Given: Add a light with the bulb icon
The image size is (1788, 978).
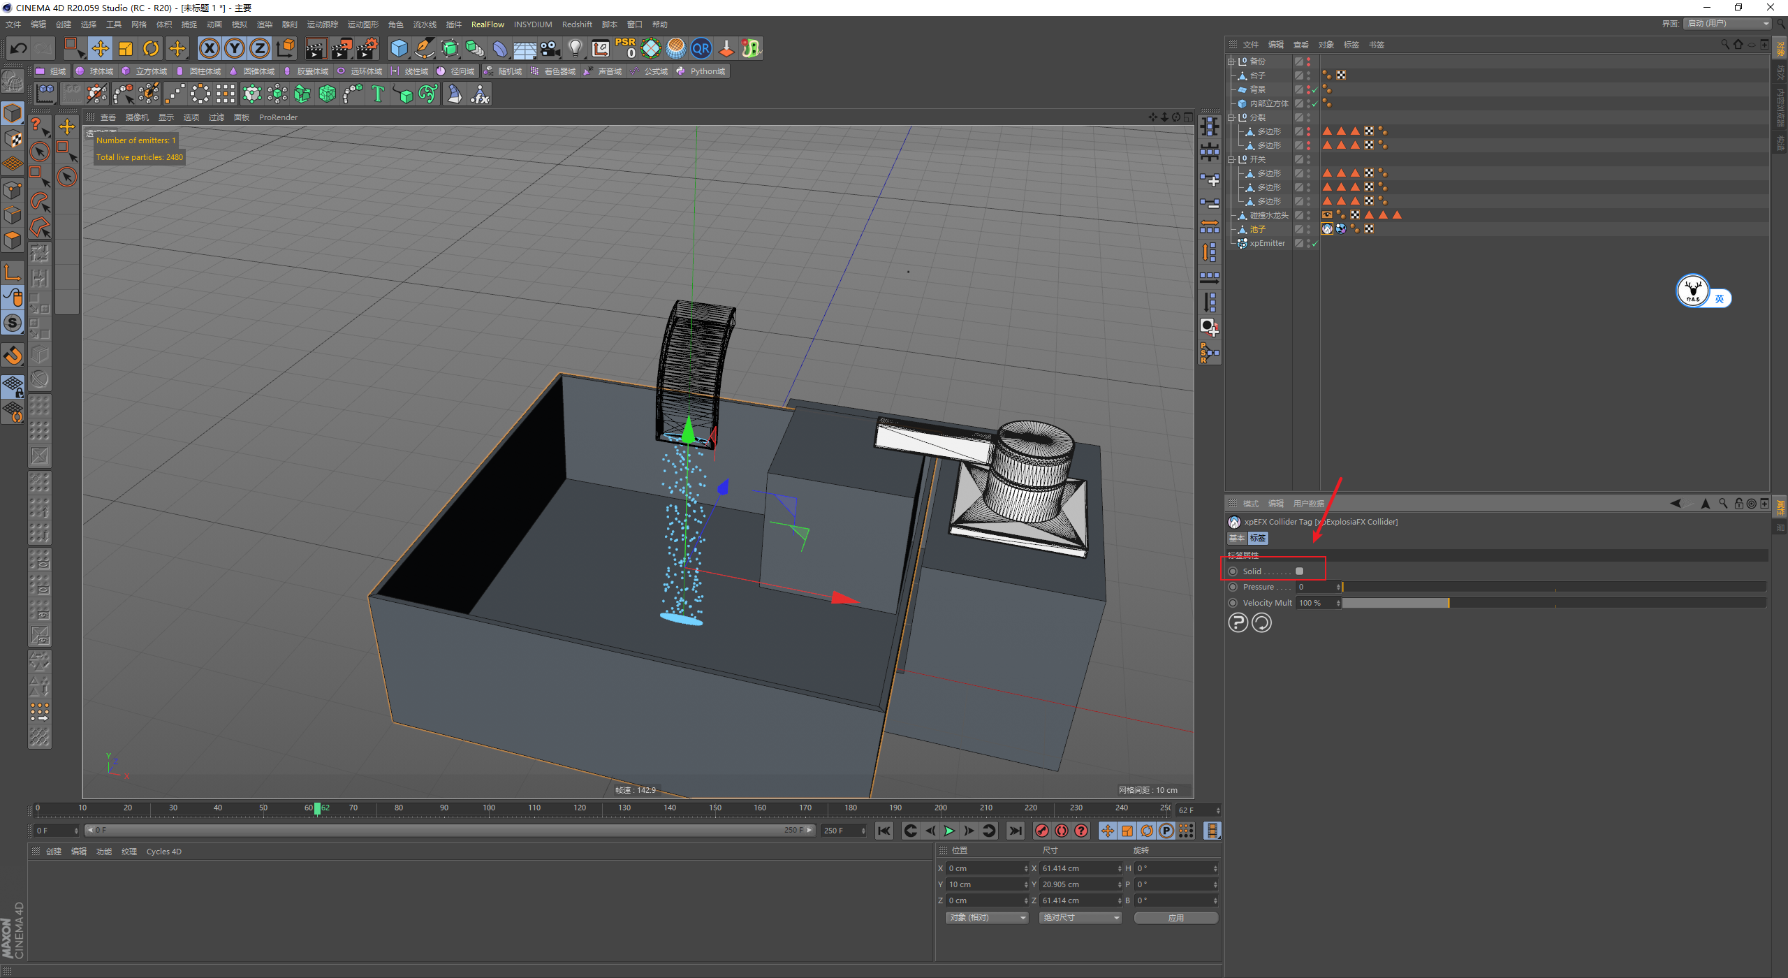Looking at the screenshot, I should 575,48.
